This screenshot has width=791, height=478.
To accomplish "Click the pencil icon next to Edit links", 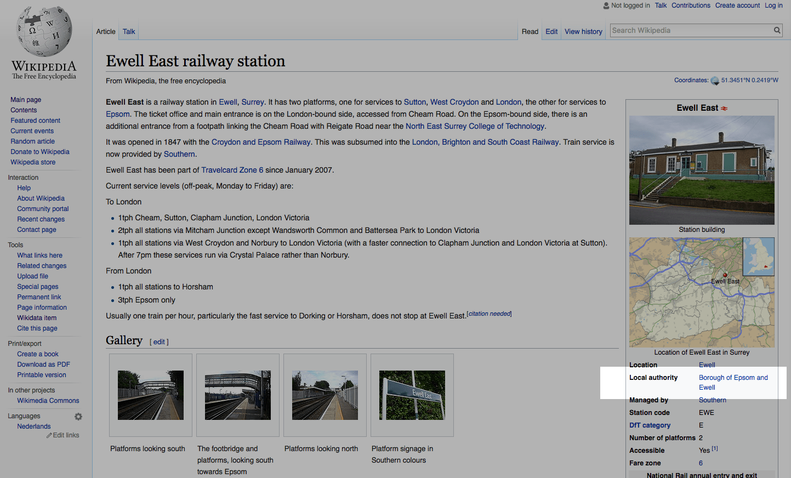I will tap(49, 435).
